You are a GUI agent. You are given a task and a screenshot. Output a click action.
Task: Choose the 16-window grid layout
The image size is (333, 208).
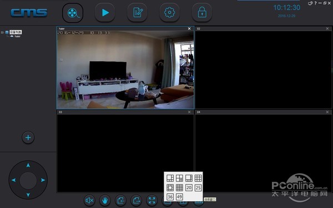pos(179,187)
